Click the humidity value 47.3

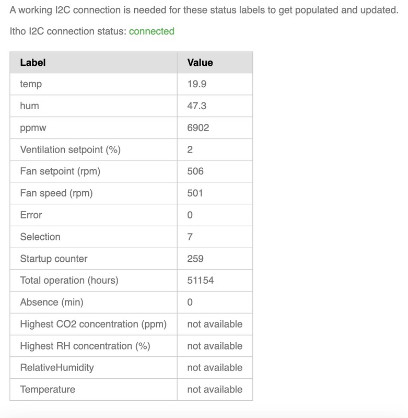(196, 106)
